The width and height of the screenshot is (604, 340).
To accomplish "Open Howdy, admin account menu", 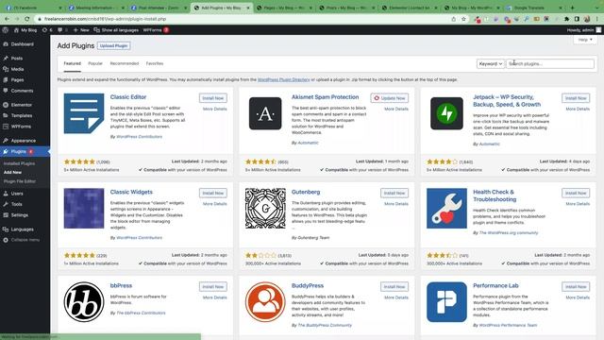I will point(583,29).
